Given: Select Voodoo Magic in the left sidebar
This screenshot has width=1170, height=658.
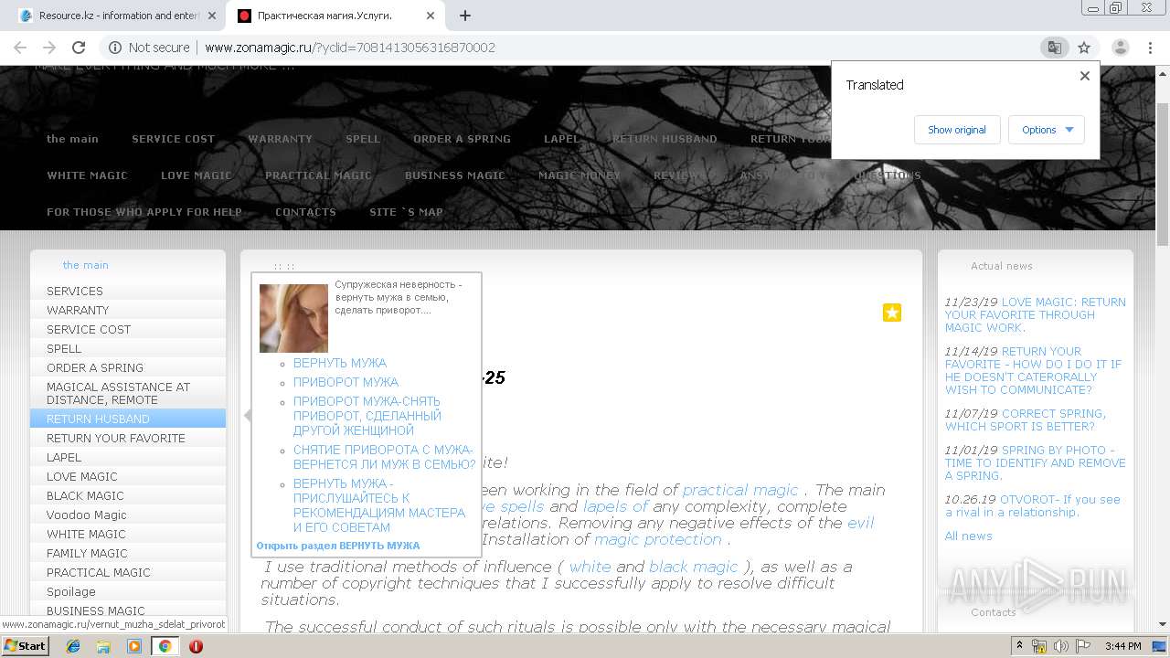Looking at the screenshot, I should [128, 515].
